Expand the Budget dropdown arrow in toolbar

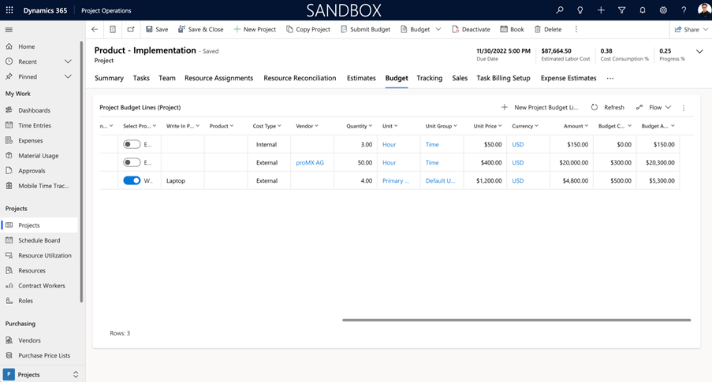click(438, 29)
